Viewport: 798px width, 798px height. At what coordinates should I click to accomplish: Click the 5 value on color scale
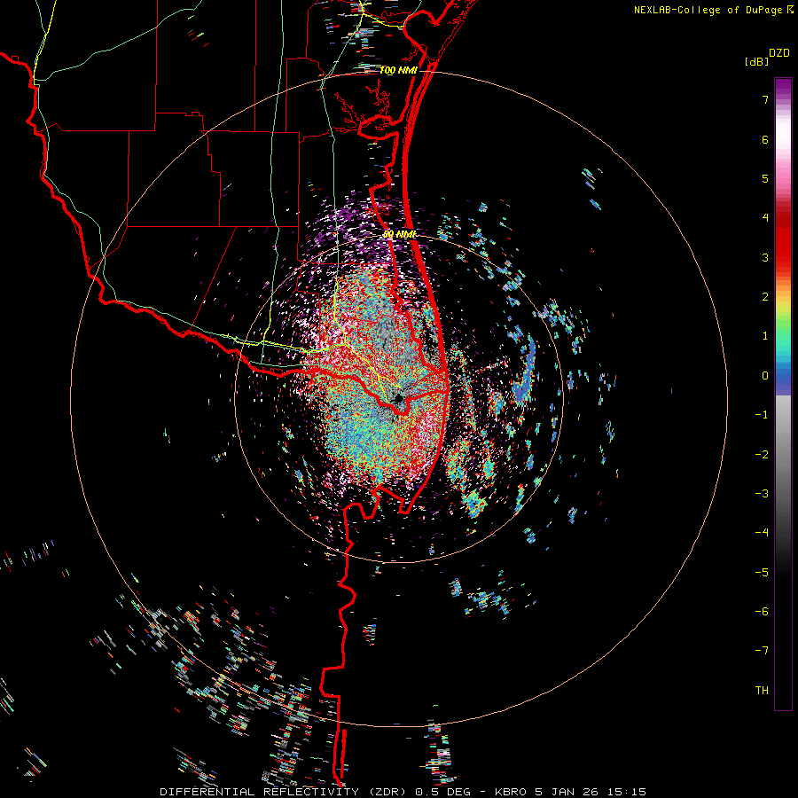(765, 178)
